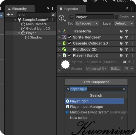Viewport: 136px width, 135px height.
Task: Clear the component search field
Action: tap(124, 89)
